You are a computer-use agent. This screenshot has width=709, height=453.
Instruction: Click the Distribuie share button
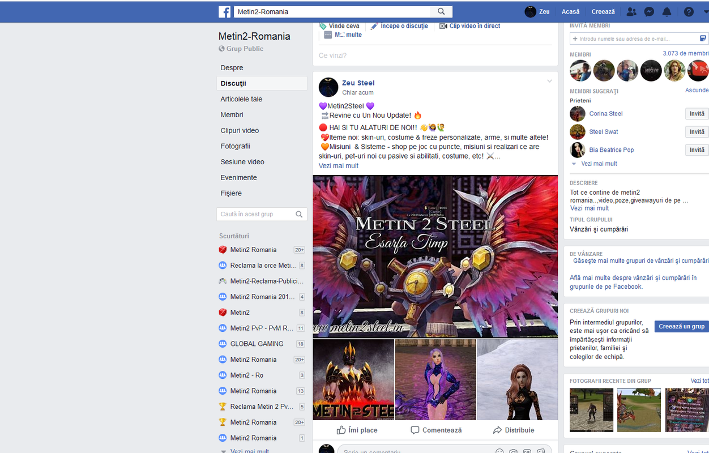(x=514, y=430)
